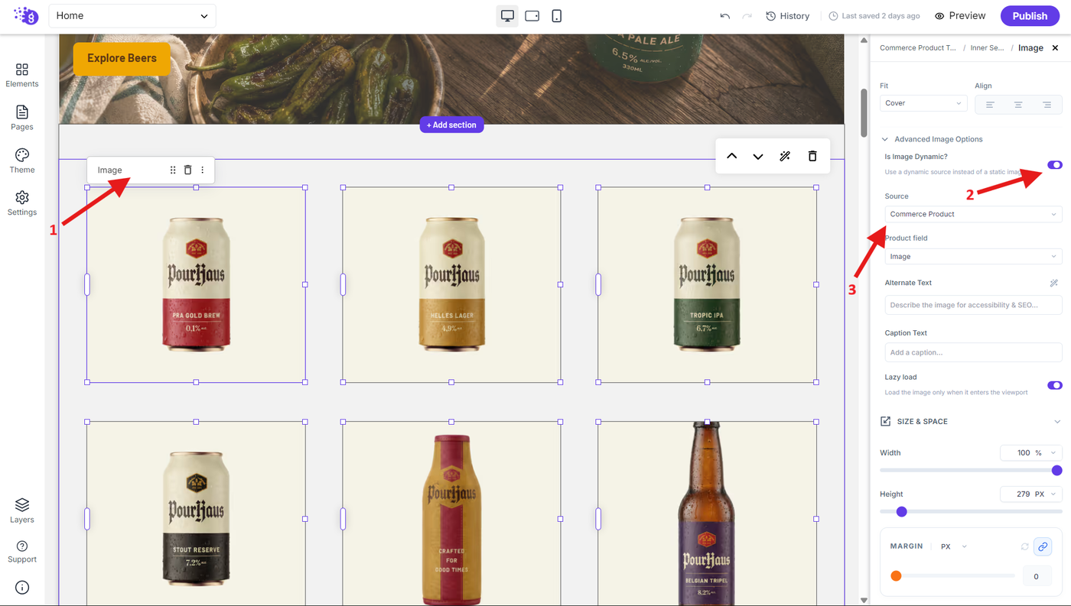Toggle linked margin values

pos(1042,546)
